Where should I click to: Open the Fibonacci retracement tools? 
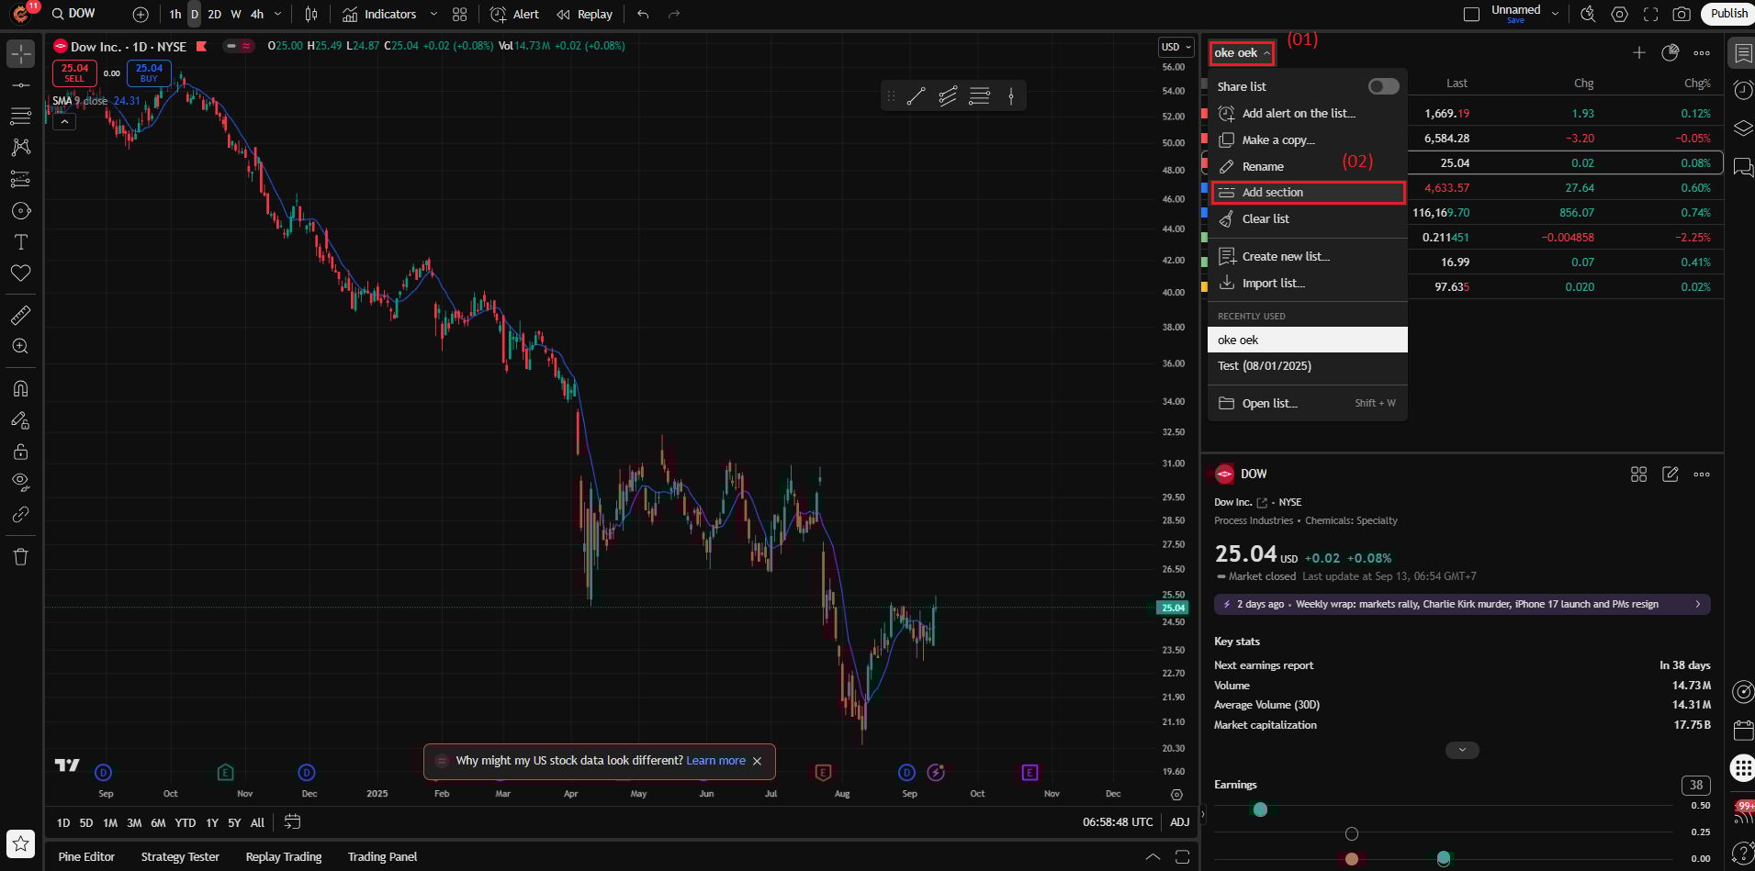(x=21, y=116)
